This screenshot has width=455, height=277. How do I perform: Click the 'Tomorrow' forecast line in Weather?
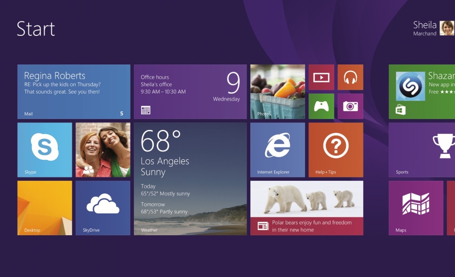click(x=164, y=208)
